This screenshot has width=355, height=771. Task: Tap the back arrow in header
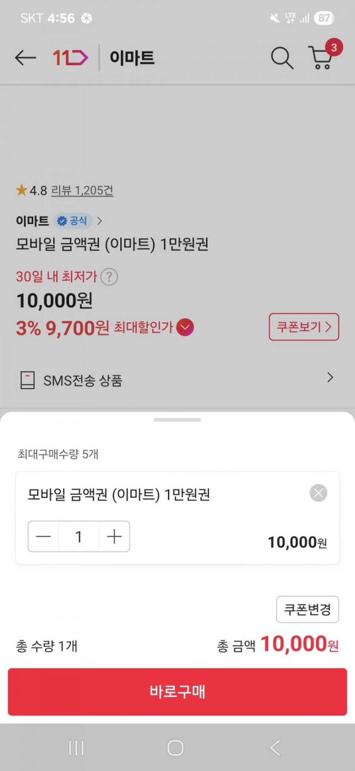25,58
